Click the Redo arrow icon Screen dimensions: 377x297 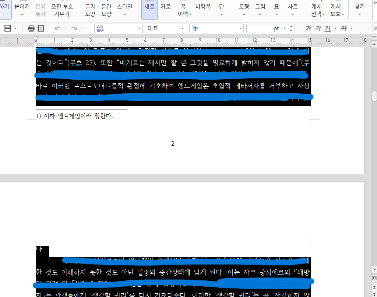pos(74,28)
